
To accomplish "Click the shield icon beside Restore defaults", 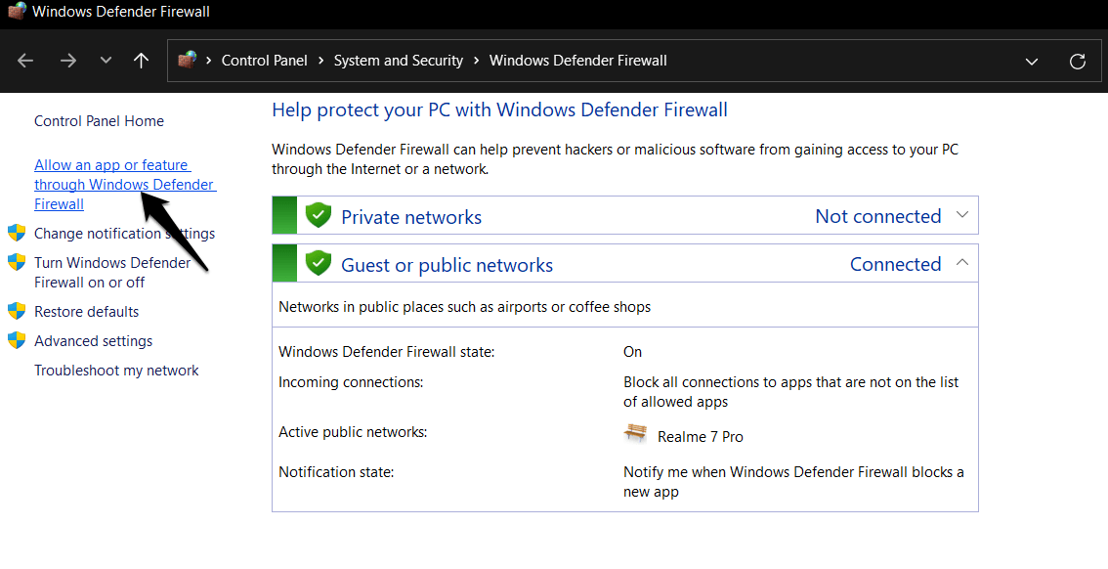I will [x=17, y=311].
